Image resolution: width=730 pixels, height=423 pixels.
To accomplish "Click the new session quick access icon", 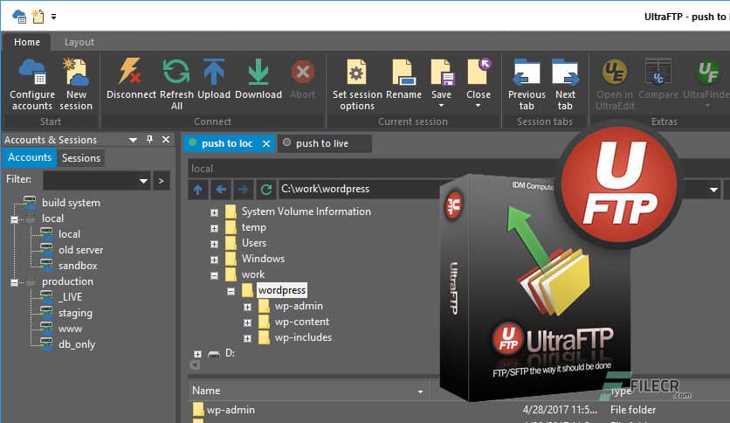I will (38, 17).
